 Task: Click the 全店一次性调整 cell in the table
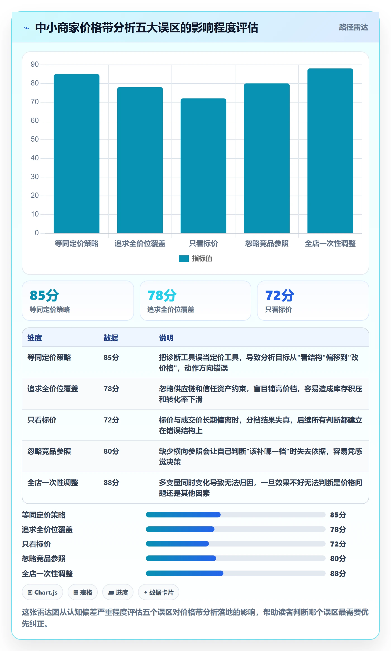pos(53,483)
